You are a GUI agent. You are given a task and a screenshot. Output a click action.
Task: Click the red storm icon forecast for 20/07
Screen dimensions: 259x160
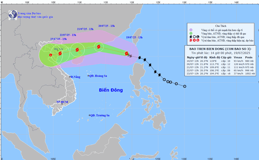click(x=98, y=47)
